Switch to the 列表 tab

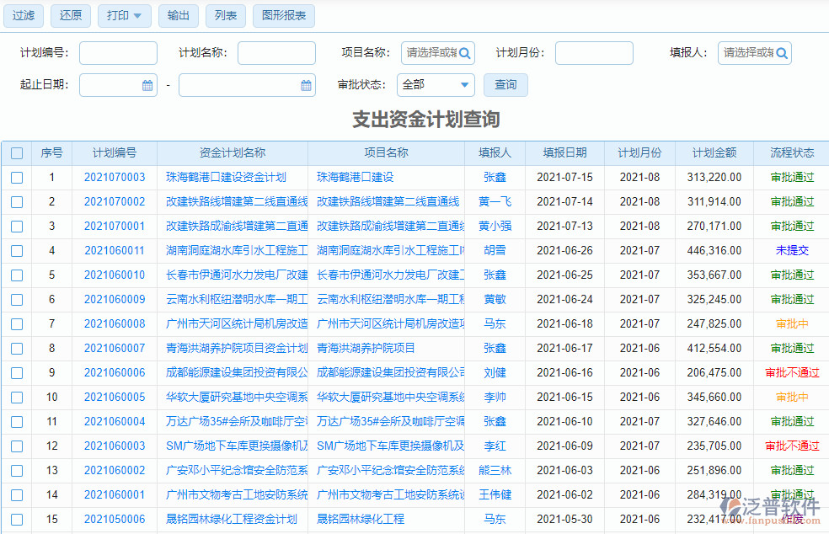click(225, 16)
